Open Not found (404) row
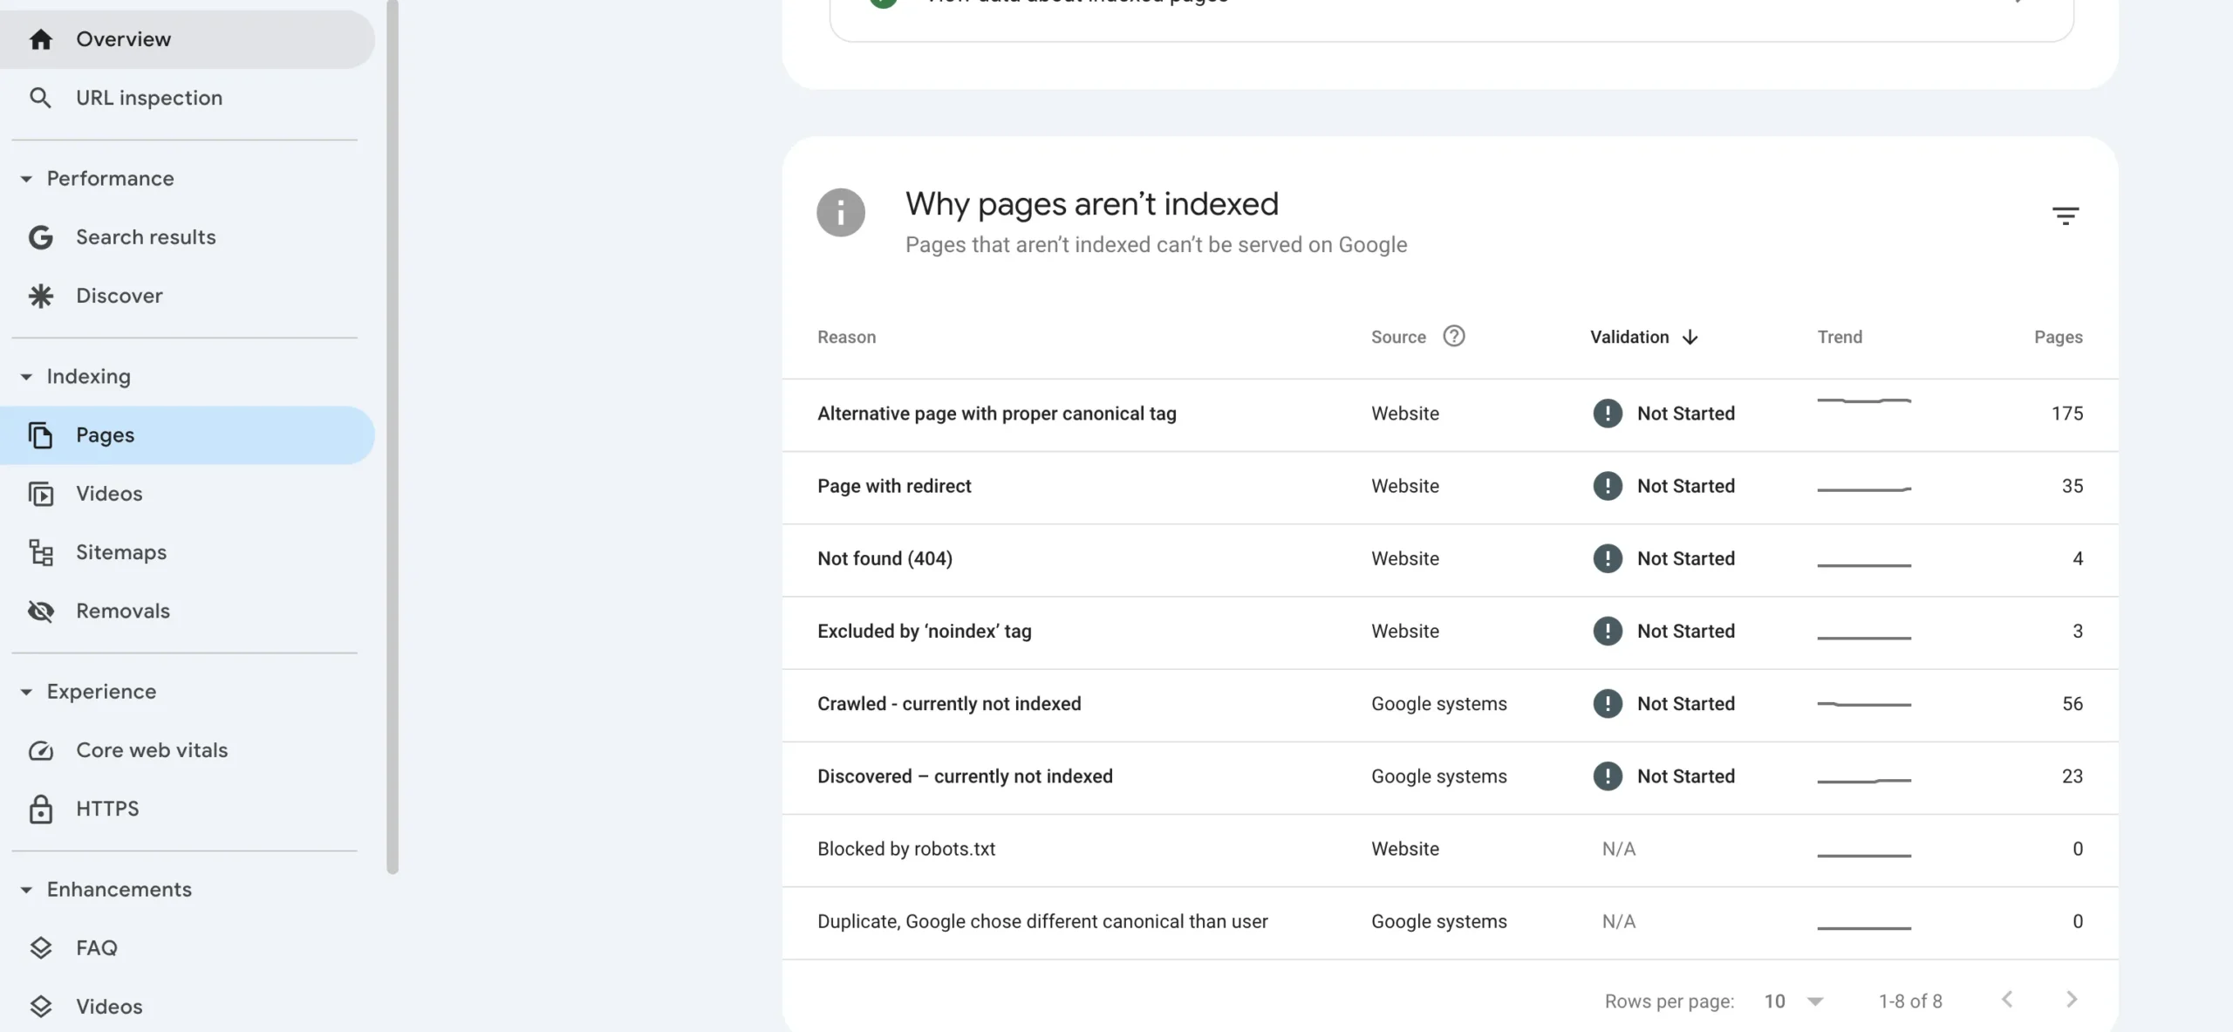This screenshot has height=1032, width=2233. [1450, 559]
